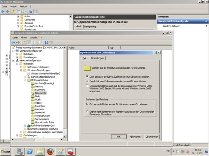Click the show/hide console tree icon in the editor

tap(29, 43)
